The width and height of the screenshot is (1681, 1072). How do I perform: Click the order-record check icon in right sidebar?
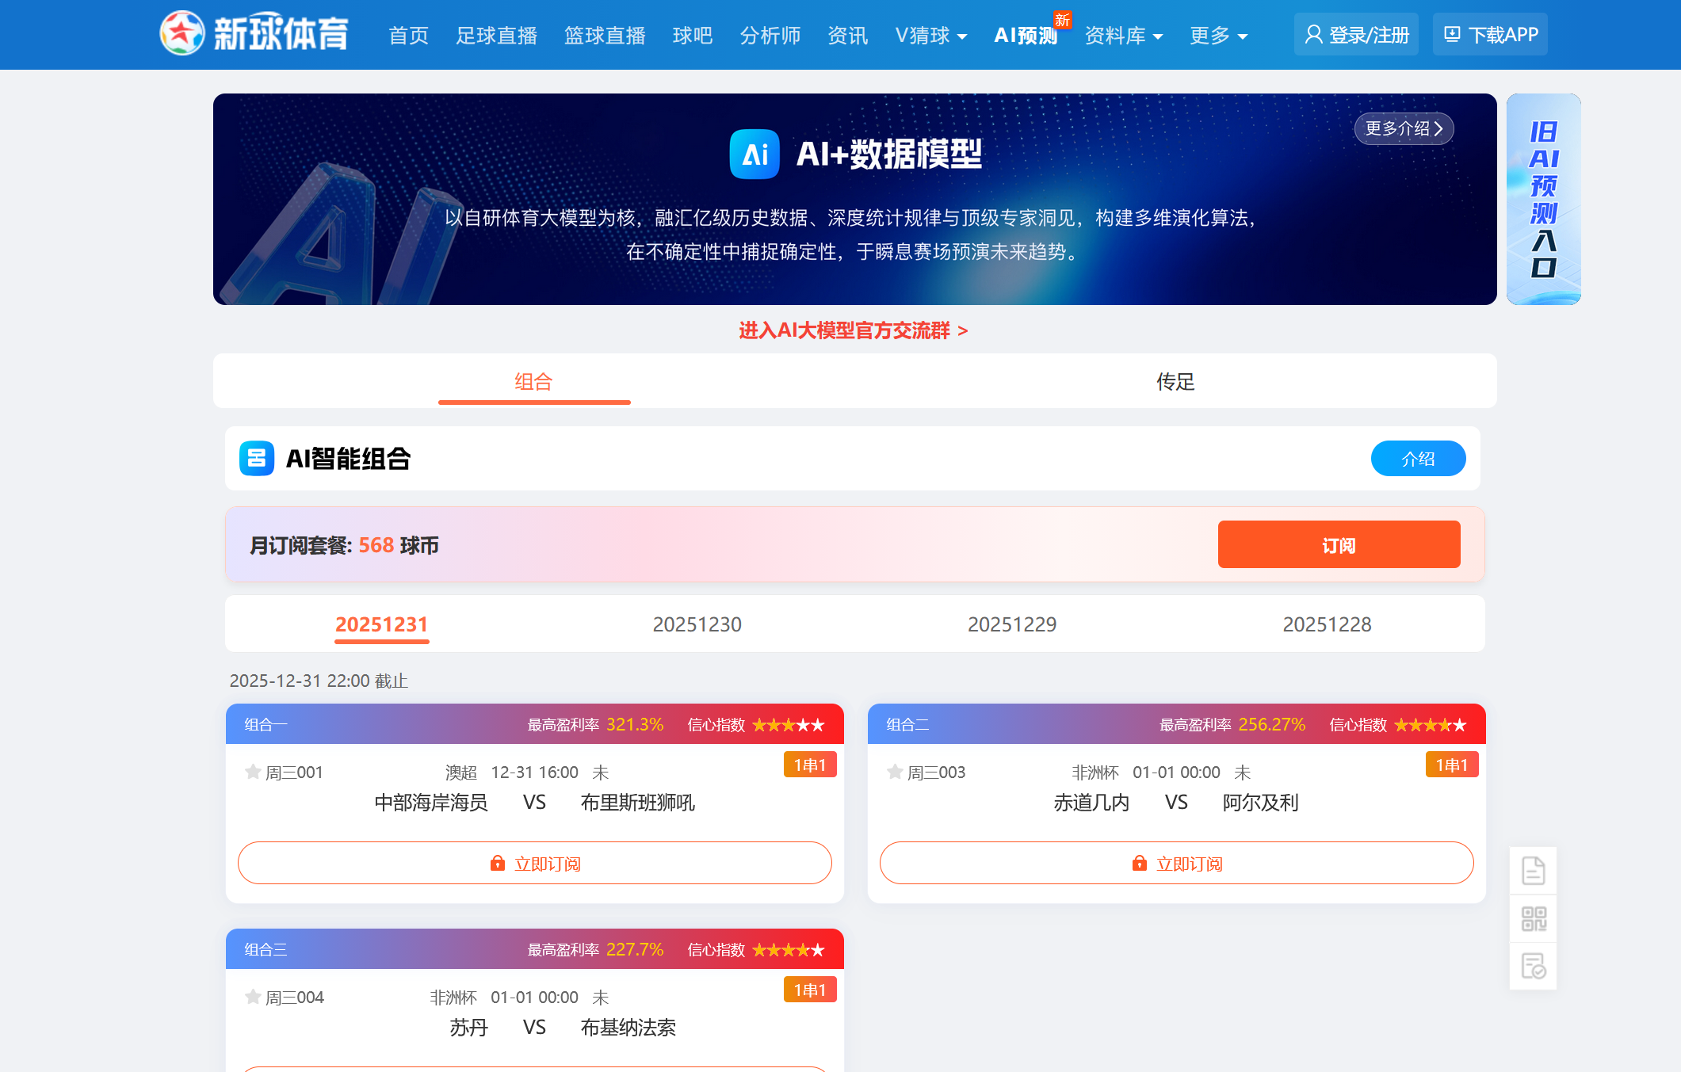1533,966
